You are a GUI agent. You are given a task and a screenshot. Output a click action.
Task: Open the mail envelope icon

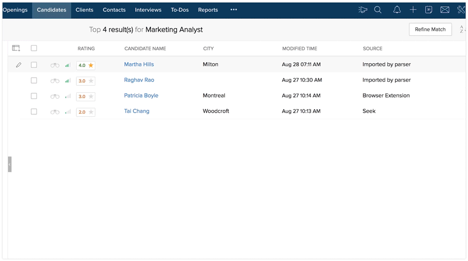444,10
